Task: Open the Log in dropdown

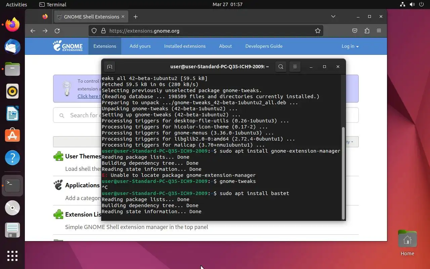Action: [350, 46]
